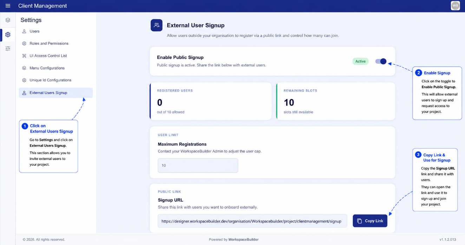Click the REMAINING SLOTS label
Image resolution: width=465 pixels, height=245 pixels.
click(x=300, y=91)
